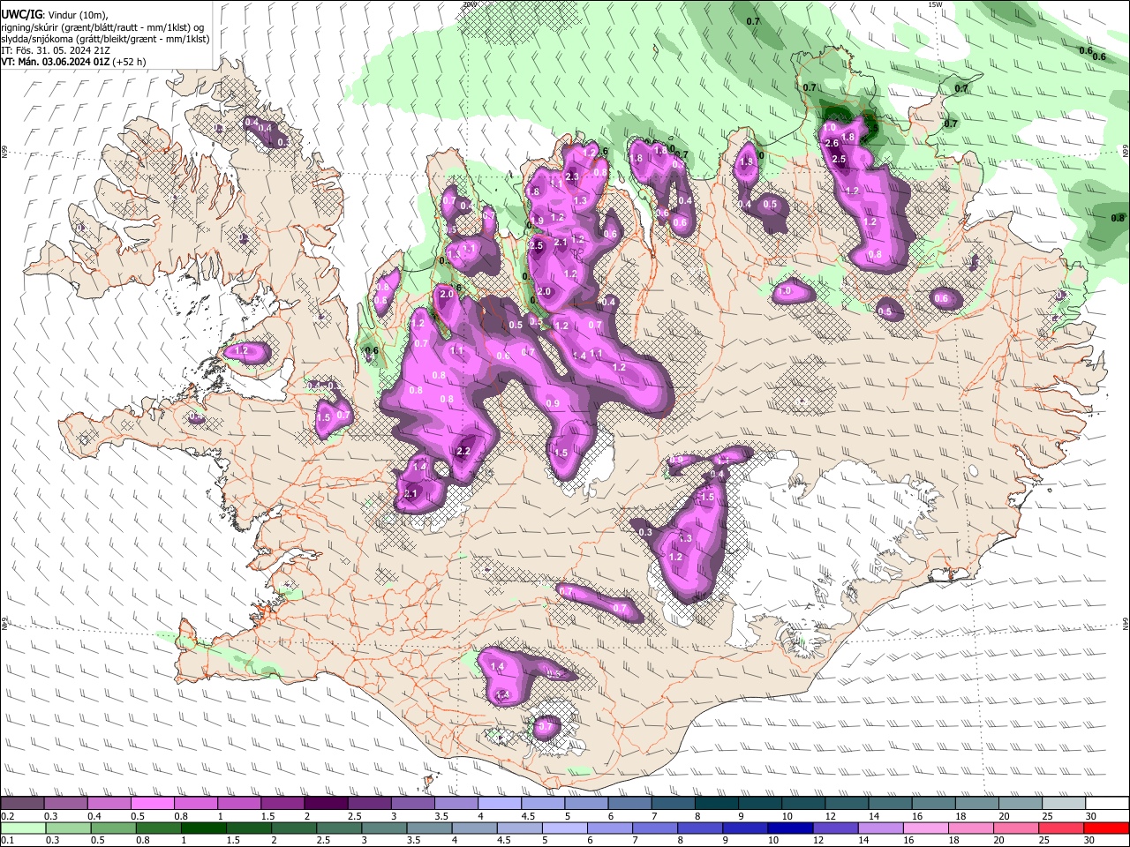Select the darkest green 1–1.5 swatch in lower legend
The image size is (1130, 847).
[203, 828]
